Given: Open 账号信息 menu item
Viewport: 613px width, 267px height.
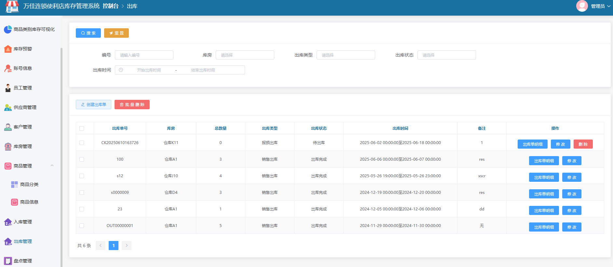Looking at the screenshot, I should click(x=23, y=68).
